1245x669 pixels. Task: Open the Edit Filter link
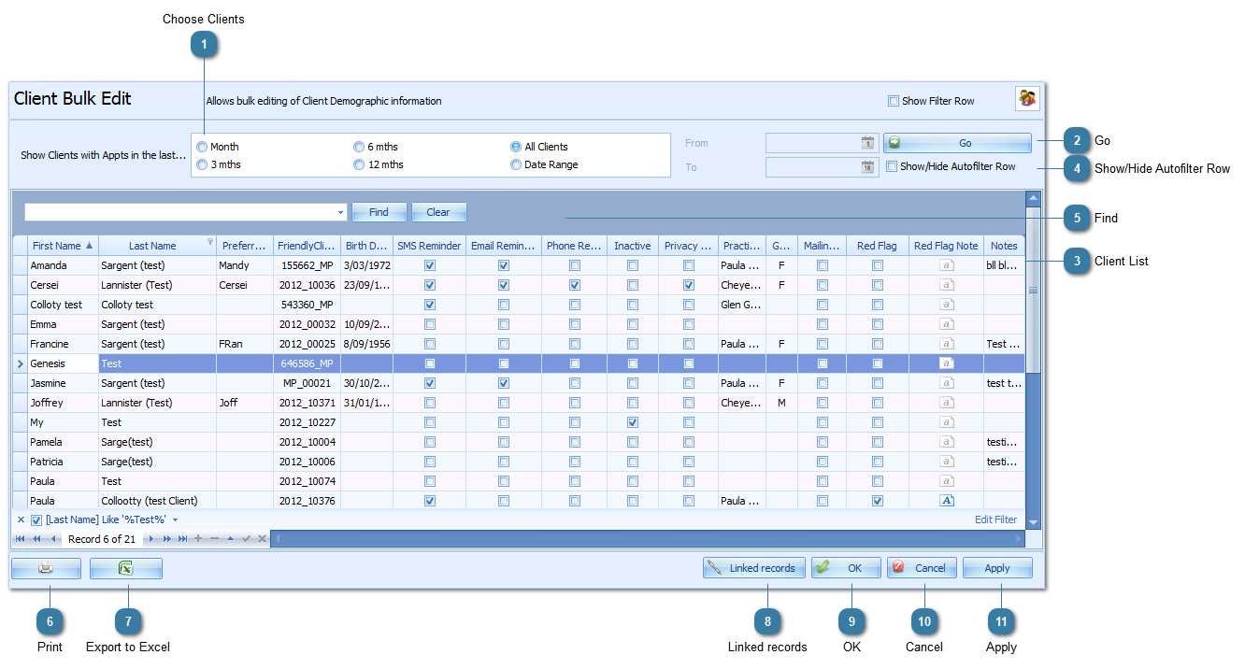995,520
